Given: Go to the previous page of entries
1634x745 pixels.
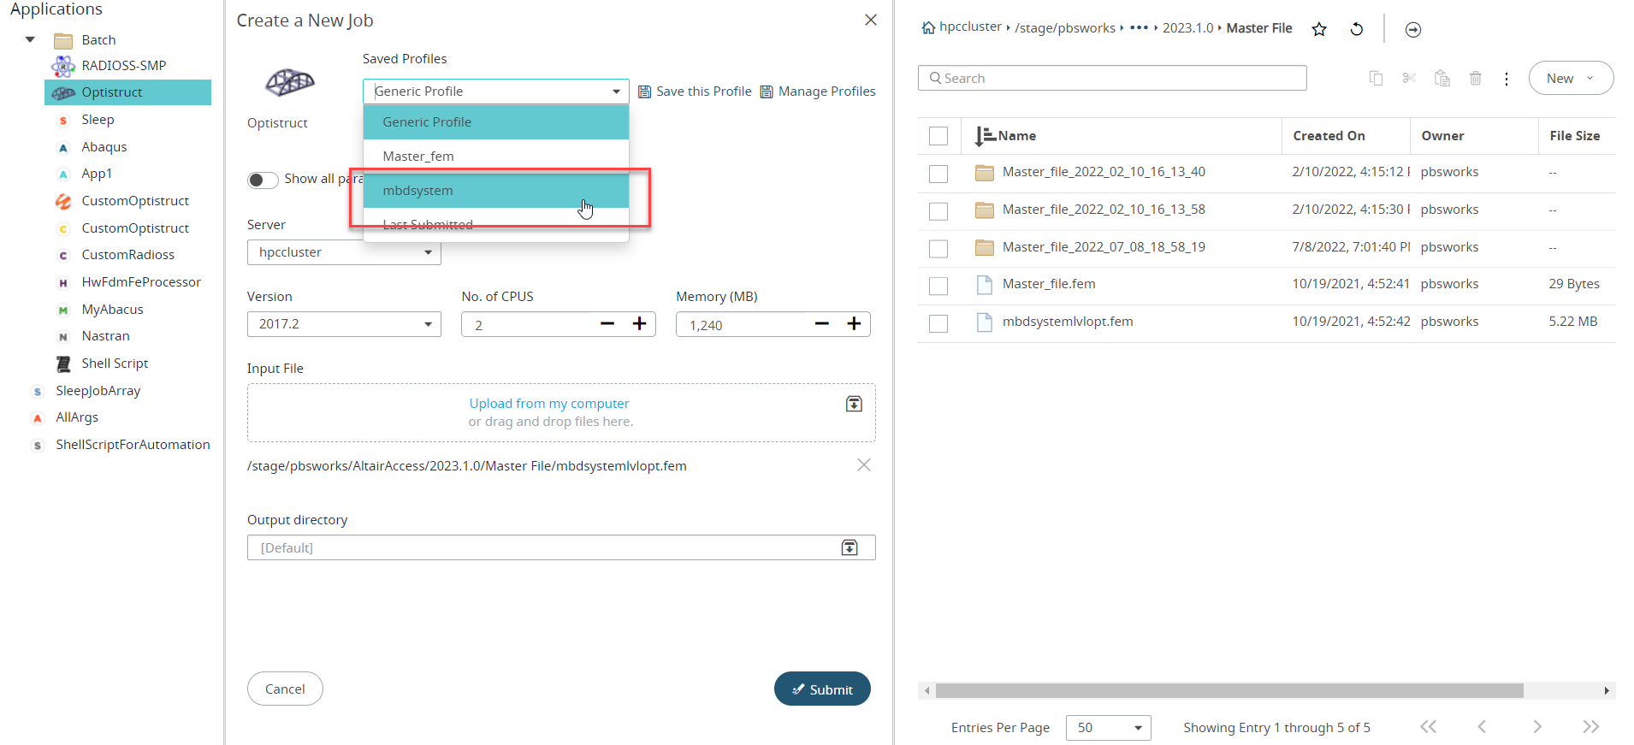Looking at the screenshot, I should [1482, 727].
